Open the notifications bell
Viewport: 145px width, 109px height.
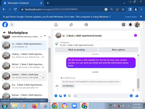tap(130, 25)
